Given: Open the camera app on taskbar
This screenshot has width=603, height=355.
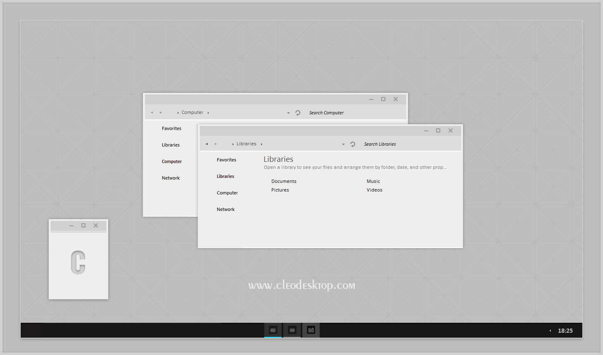Looking at the screenshot, I should point(311,330).
